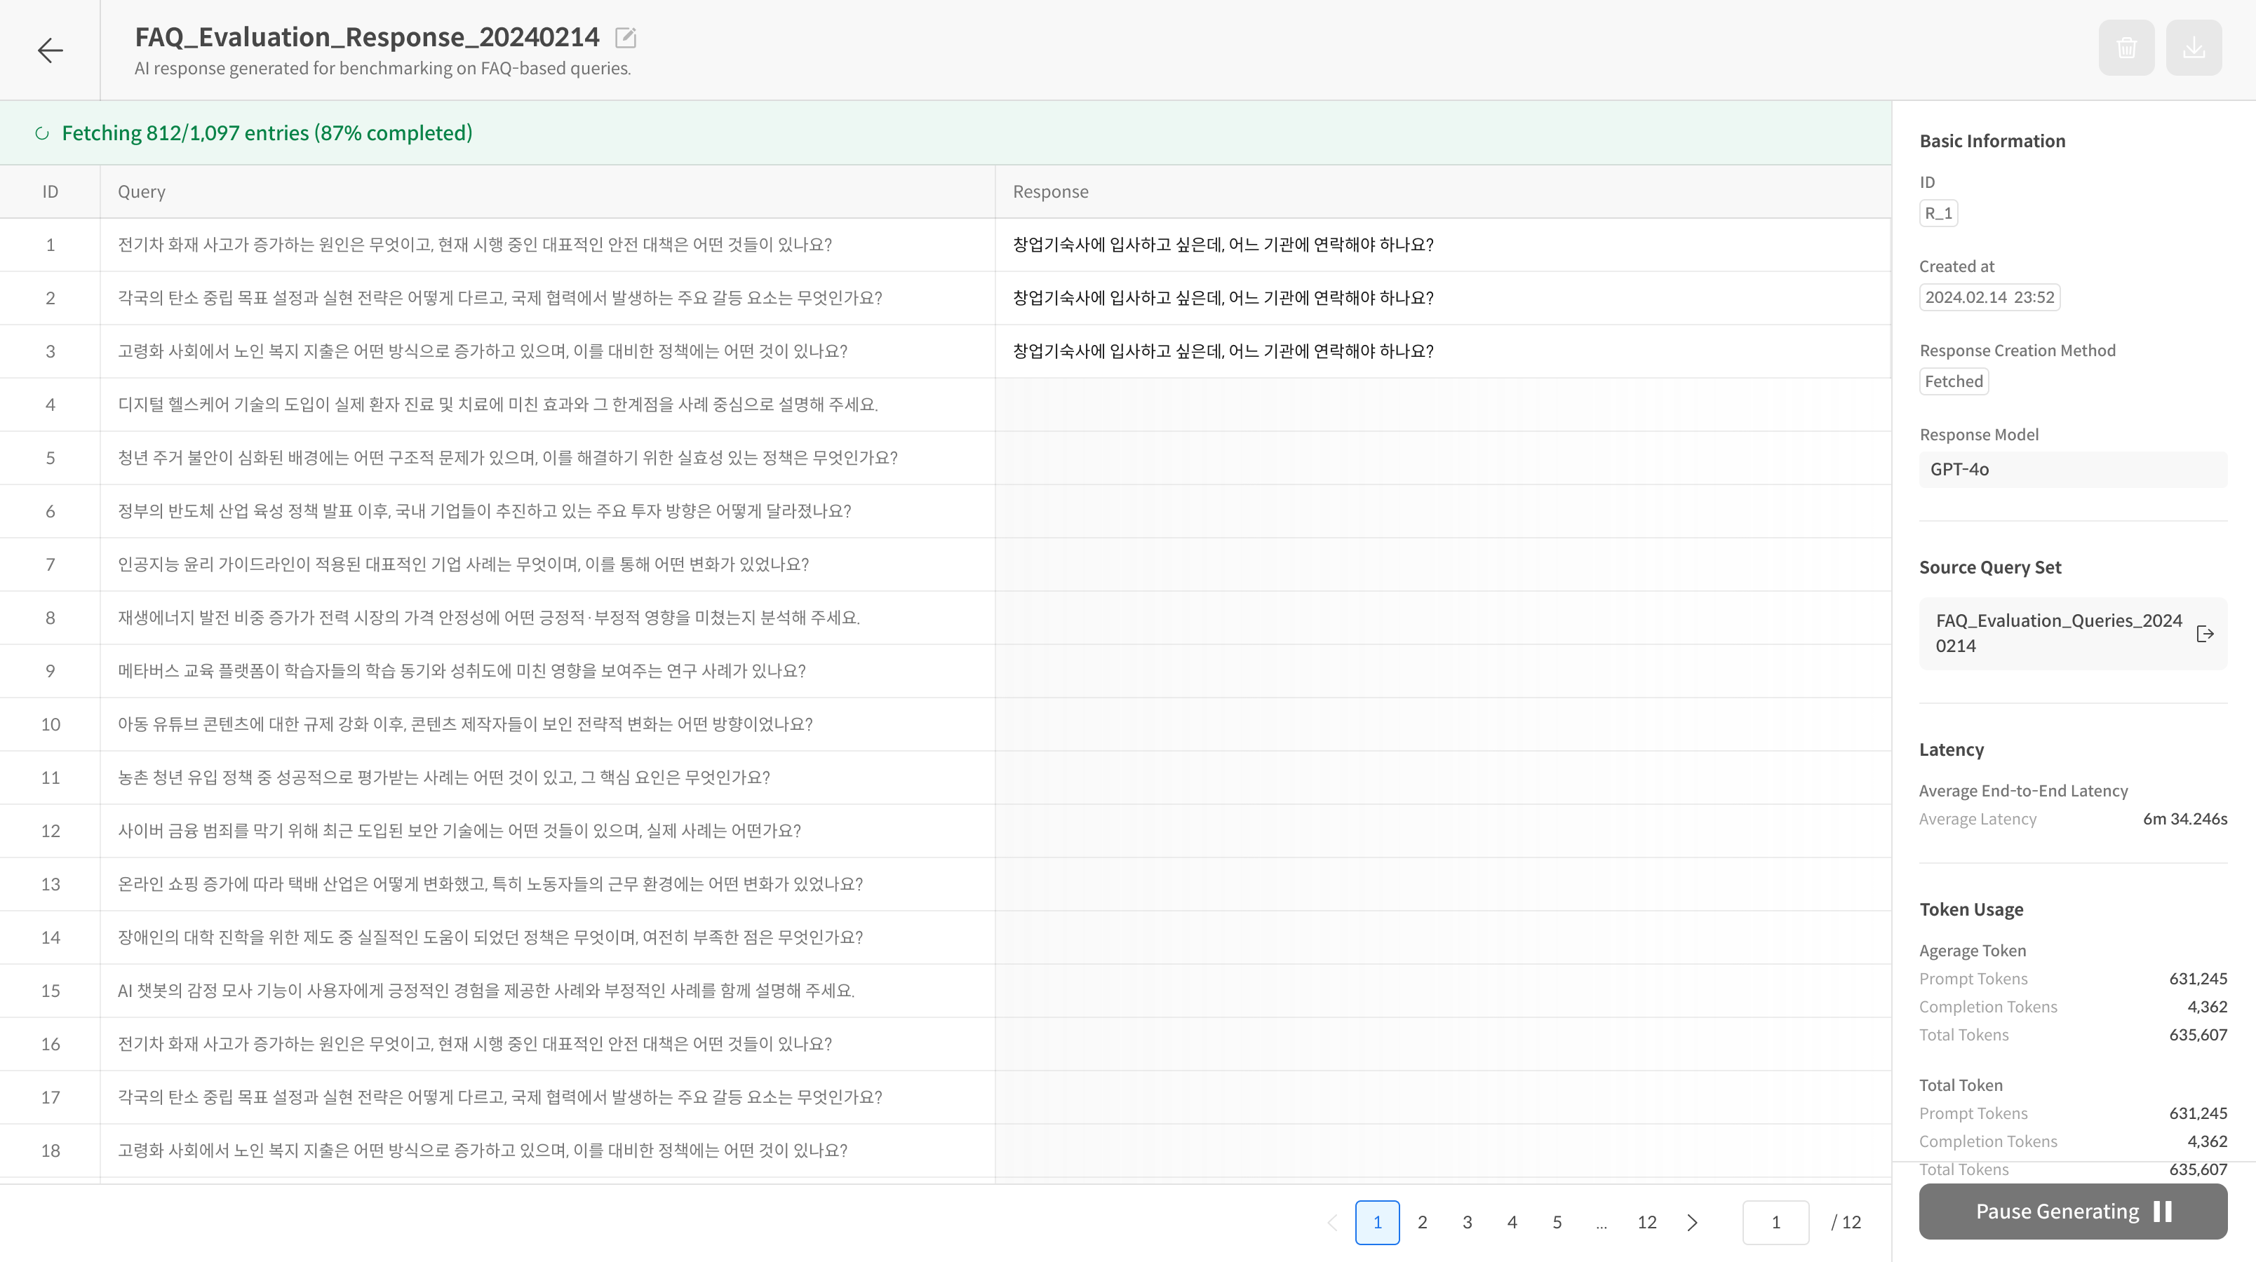Click the download icon button

(x=2193, y=48)
